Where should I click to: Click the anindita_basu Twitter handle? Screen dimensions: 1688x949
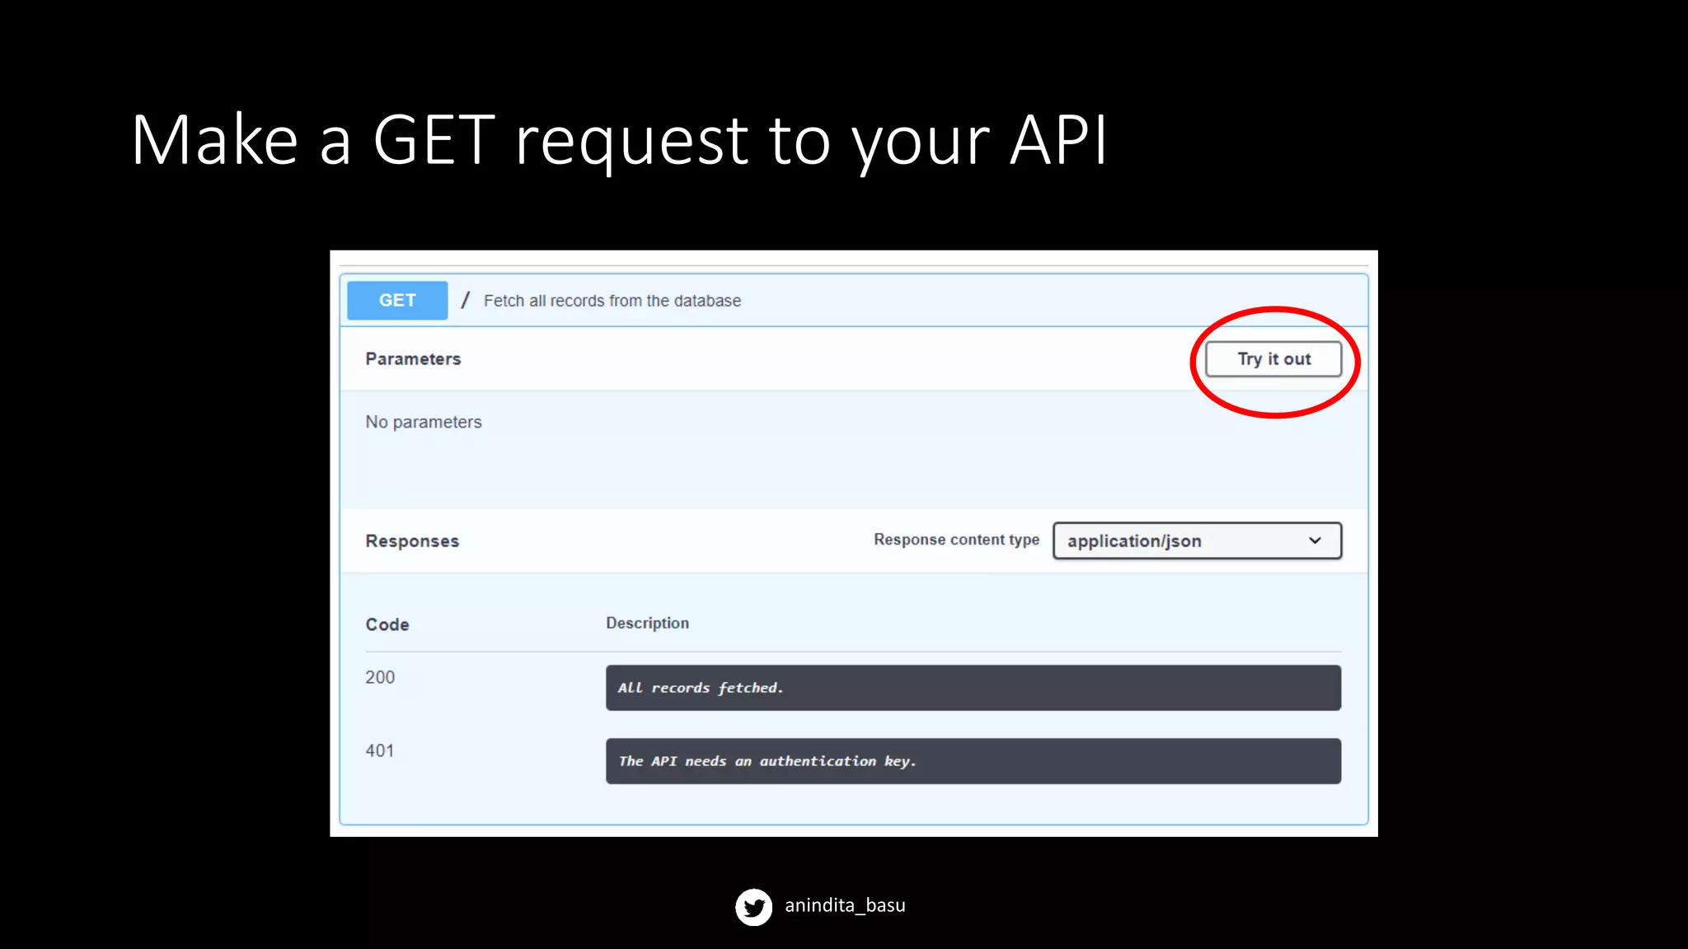click(845, 905)
